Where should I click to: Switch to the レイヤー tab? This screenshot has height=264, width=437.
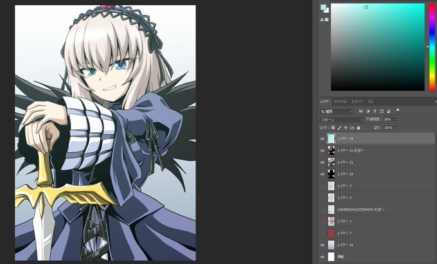325,101
